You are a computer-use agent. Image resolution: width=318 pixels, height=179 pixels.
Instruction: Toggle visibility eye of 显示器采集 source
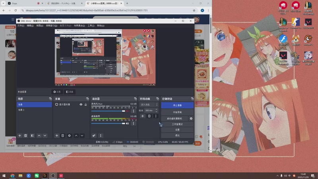coord(81,104)
